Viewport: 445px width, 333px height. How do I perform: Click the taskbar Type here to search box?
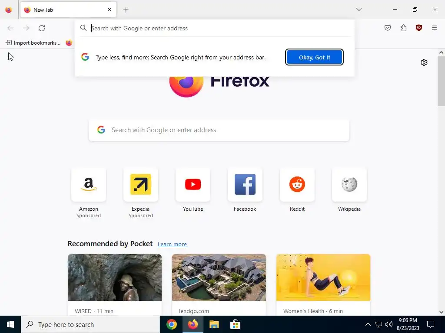[x=90, y=324]
